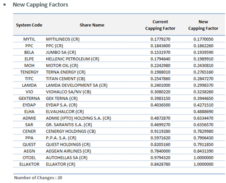Select TENERGY system code cell
This screenshot has height=183, width=226.
pos(29,72)
